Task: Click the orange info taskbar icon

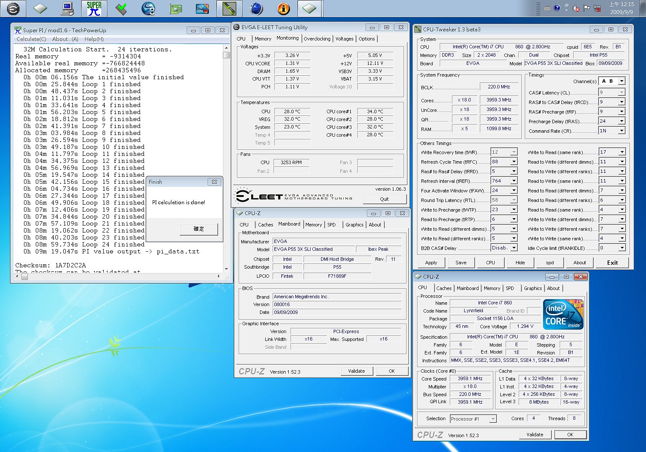Action: (x=284, y=8)
